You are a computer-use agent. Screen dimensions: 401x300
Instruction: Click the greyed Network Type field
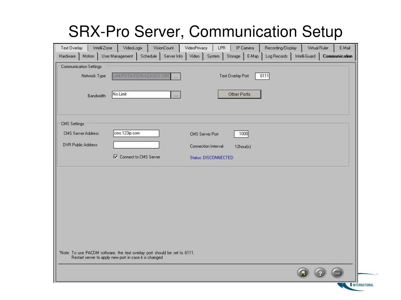(141, 76)
